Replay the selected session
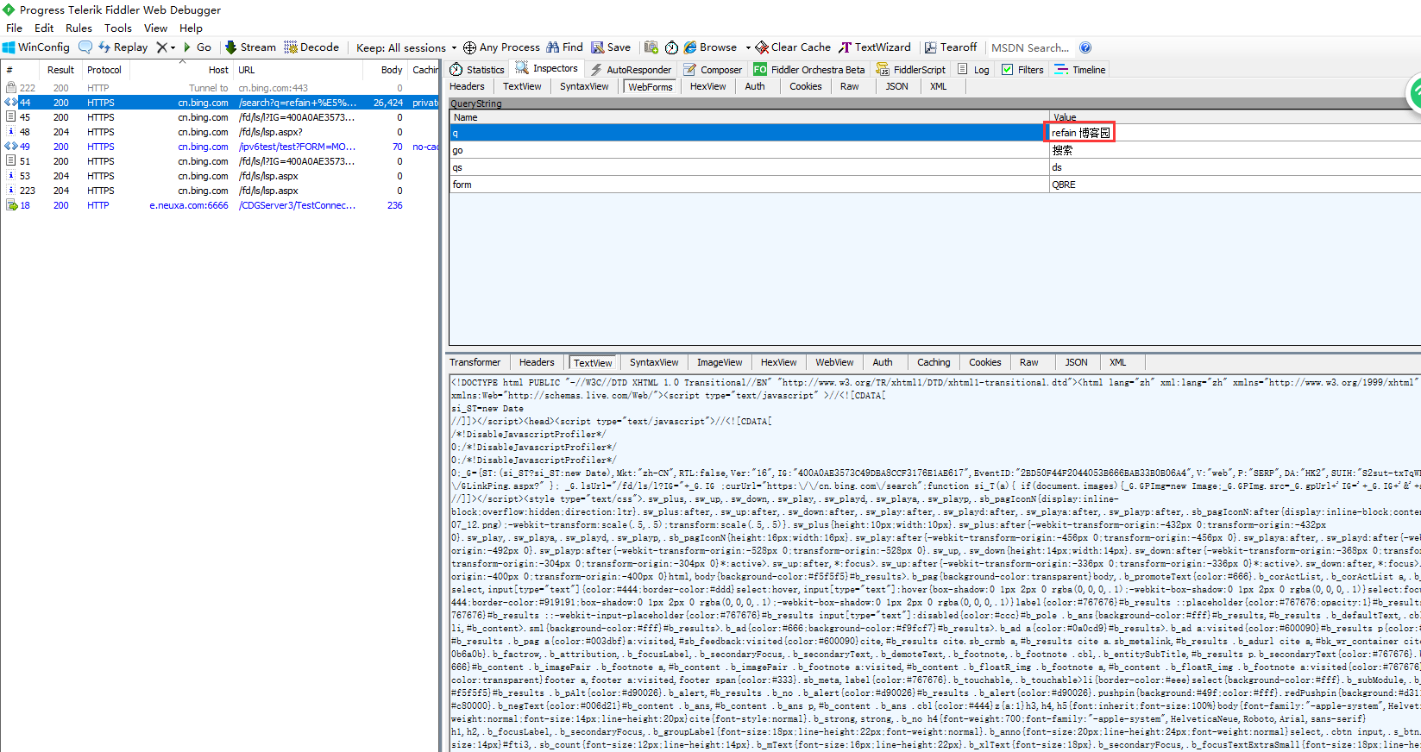The image size is (1421, 752). tap(123, 47)
